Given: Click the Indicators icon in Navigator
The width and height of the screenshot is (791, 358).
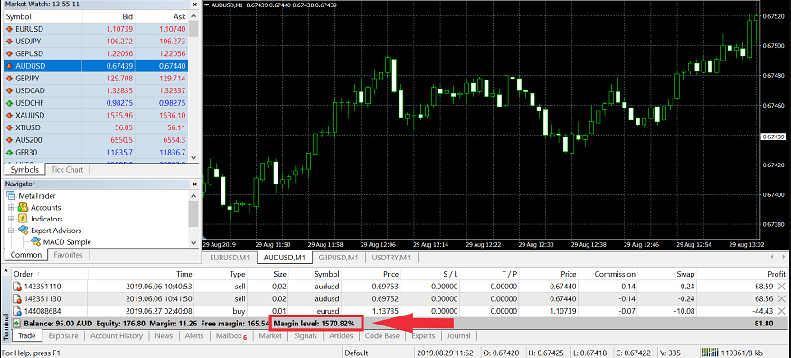Looking at the screenshot, I should point(23,219).
